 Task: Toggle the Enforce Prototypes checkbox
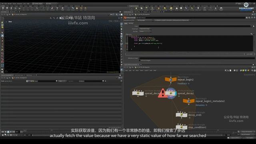point(140,60)
